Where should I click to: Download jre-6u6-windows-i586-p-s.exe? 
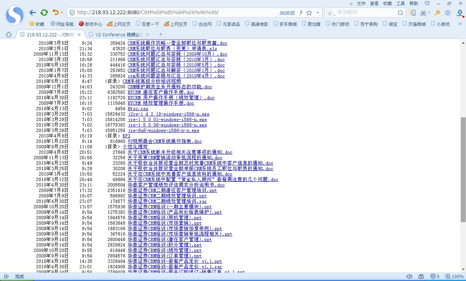[163, 131]
